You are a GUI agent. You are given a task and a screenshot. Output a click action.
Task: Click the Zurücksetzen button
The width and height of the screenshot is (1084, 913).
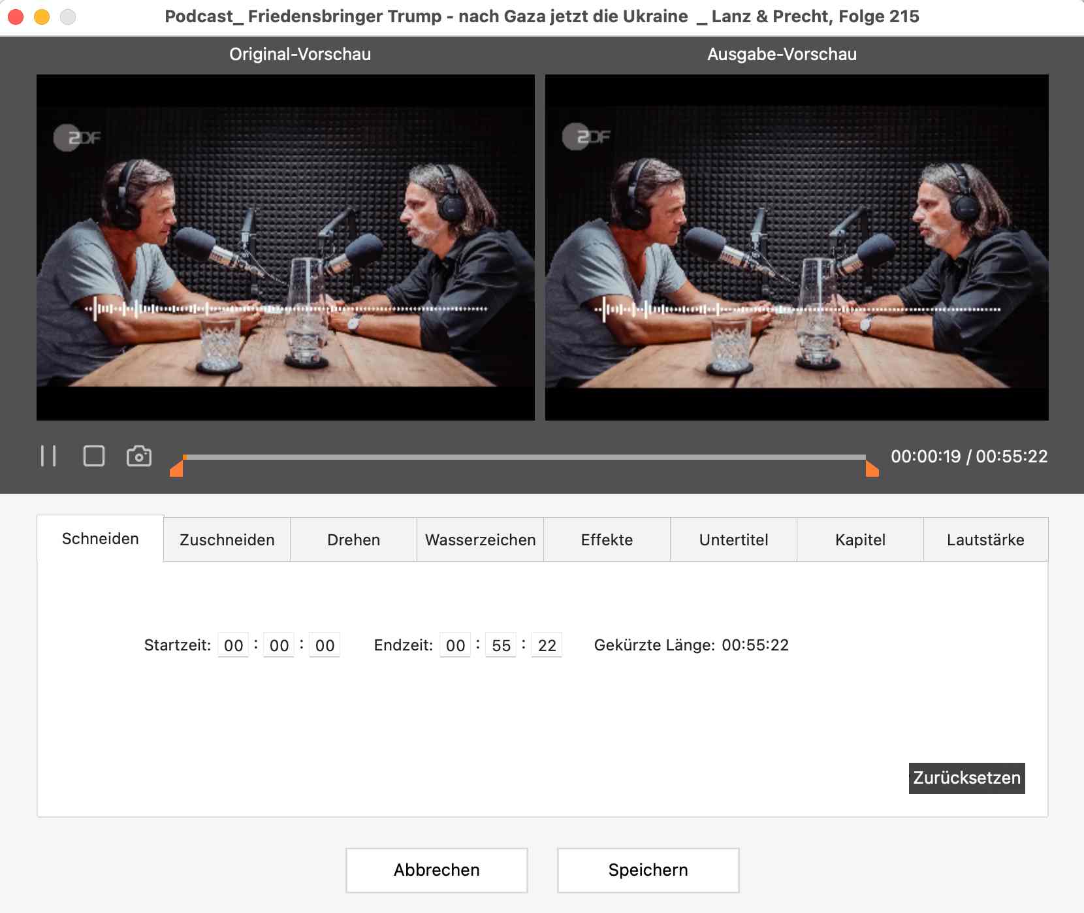(966, 778)
